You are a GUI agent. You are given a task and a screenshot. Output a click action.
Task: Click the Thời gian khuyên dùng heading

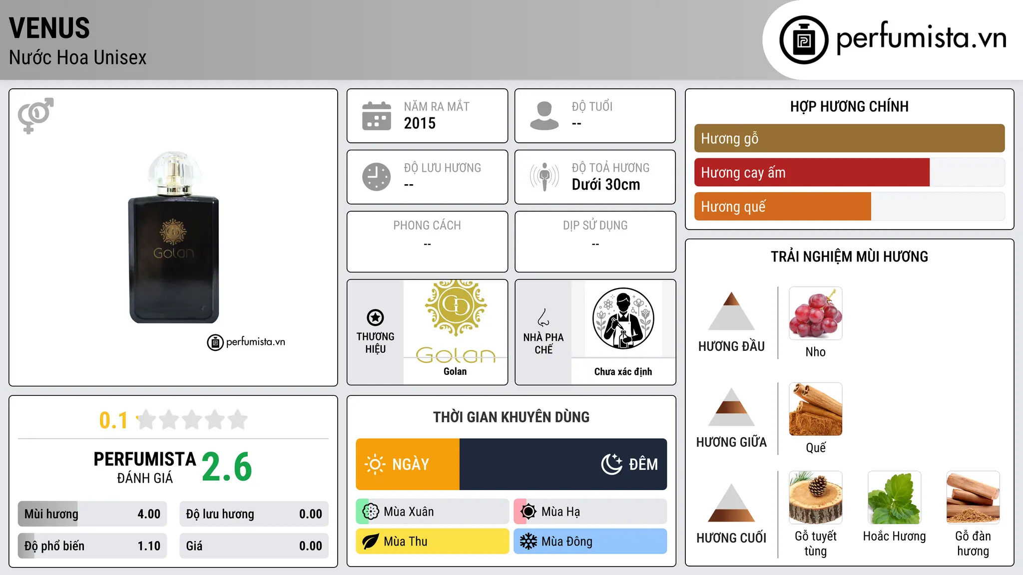[511, 417]
